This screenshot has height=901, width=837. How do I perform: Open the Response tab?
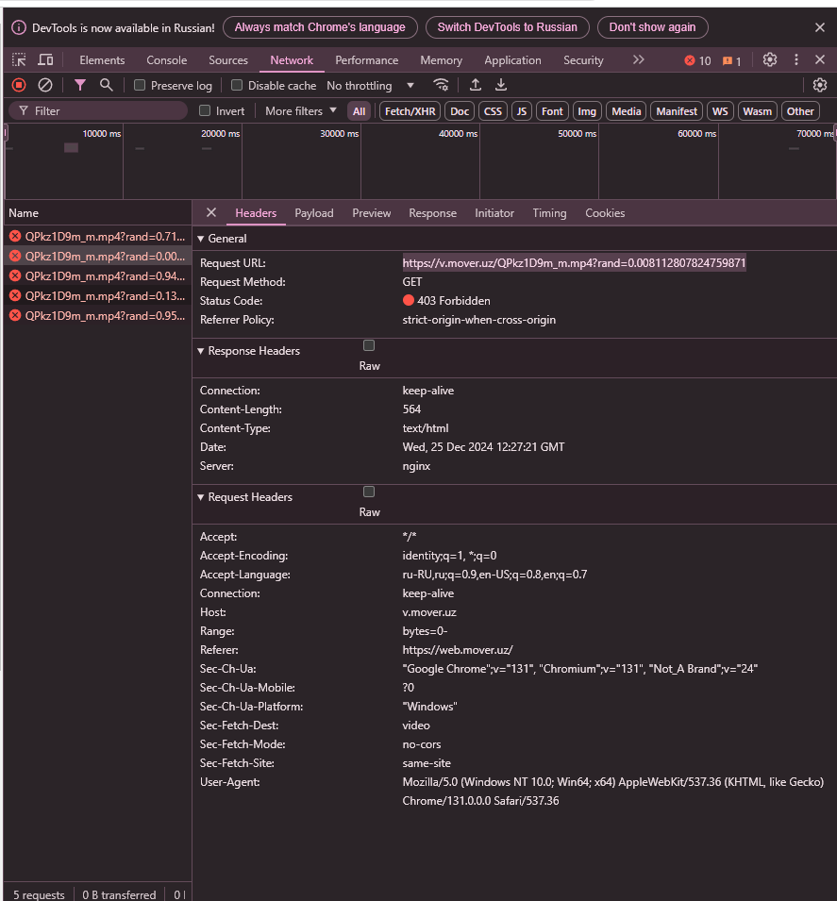[433, 213]
